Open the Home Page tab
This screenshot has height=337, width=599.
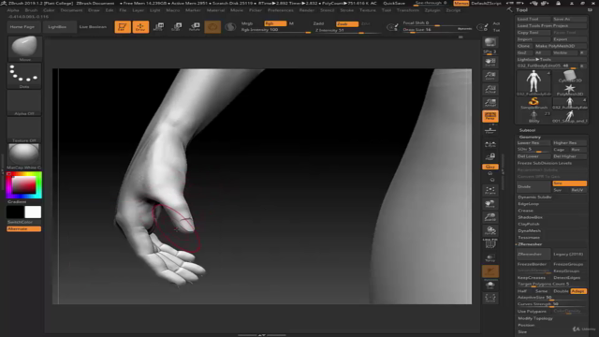coord(22,27)
